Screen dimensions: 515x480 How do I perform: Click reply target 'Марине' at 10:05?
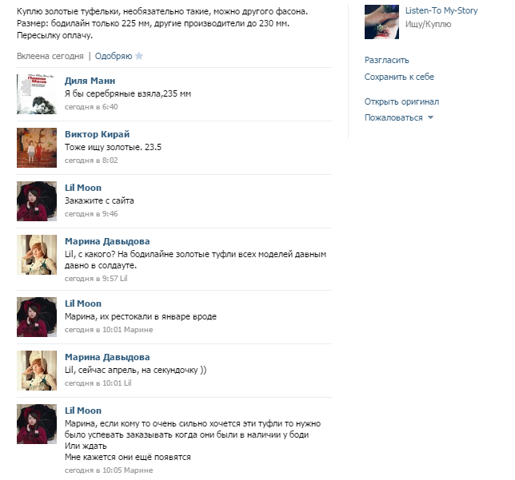click(138, 470)
